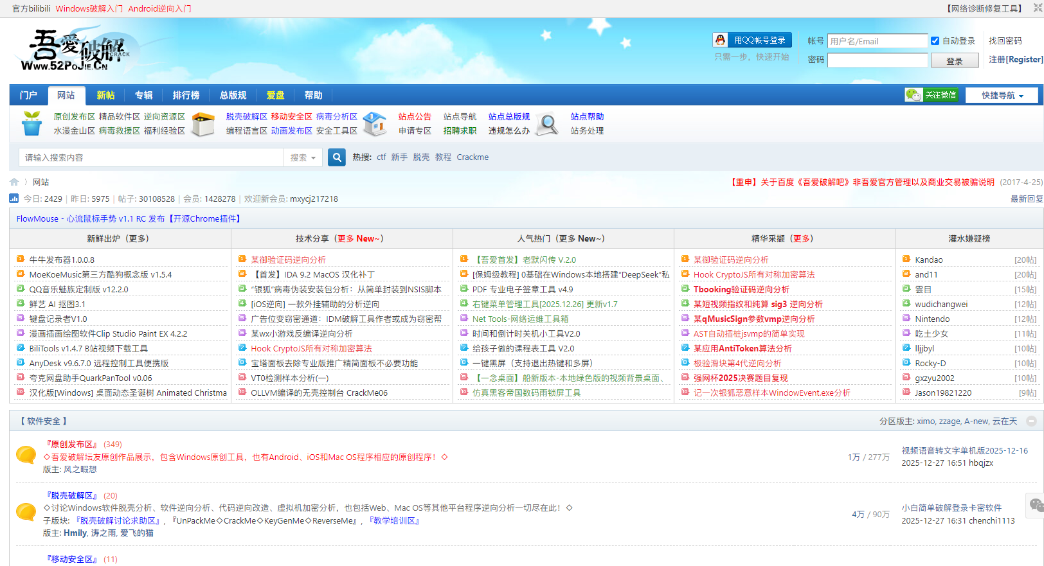Click the QQ account login penguin icon
The height and width of the screenshot is (566, 1044).
click(x=721, y=40)
